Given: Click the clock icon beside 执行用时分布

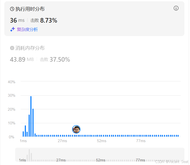Looking at the screenshot, I should tap(12, 9).
